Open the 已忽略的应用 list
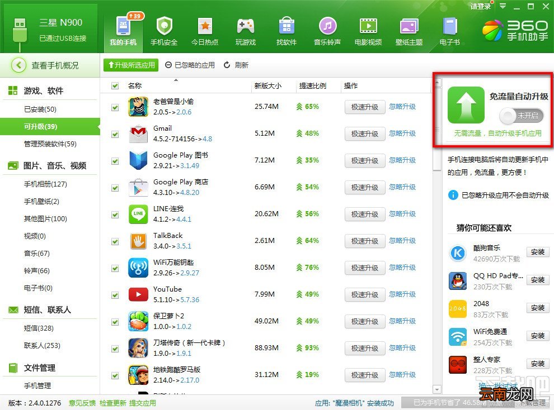 point(190,65)
